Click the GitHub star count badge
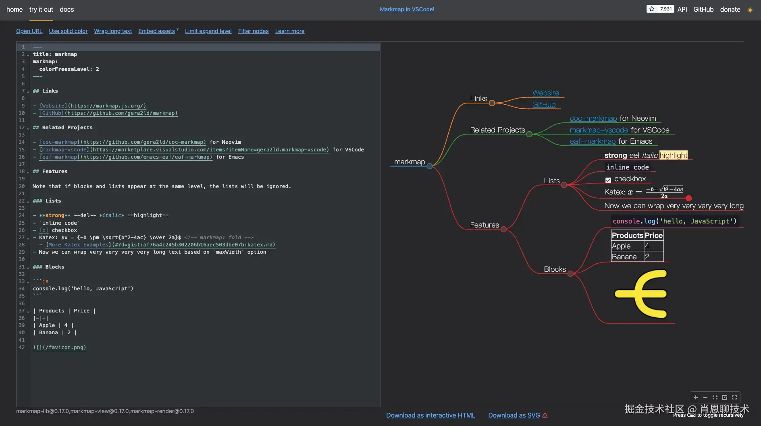This screenshot has width=761, height=426. tap(660, 9)
